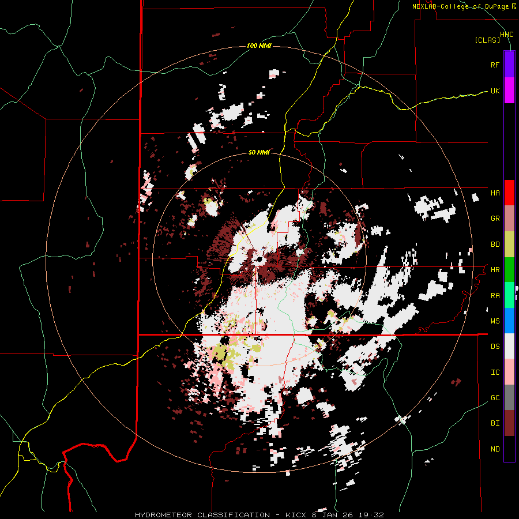The height and width of the screenshot is (519, 519).
Task: Click the 'GC' legend label
Action: click(x=495, y=398)
